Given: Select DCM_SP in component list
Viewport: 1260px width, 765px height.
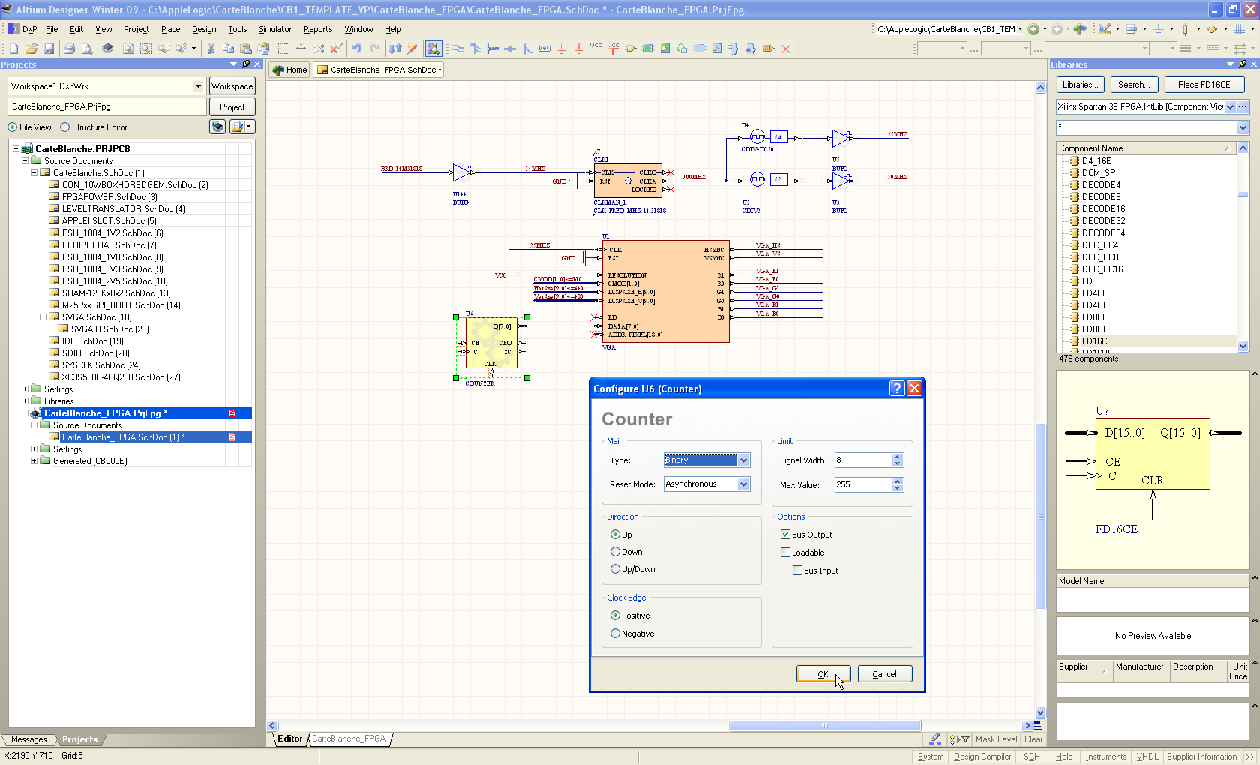Looking at the screenshot, I should pyautogui.click(x=1098, y=173).
